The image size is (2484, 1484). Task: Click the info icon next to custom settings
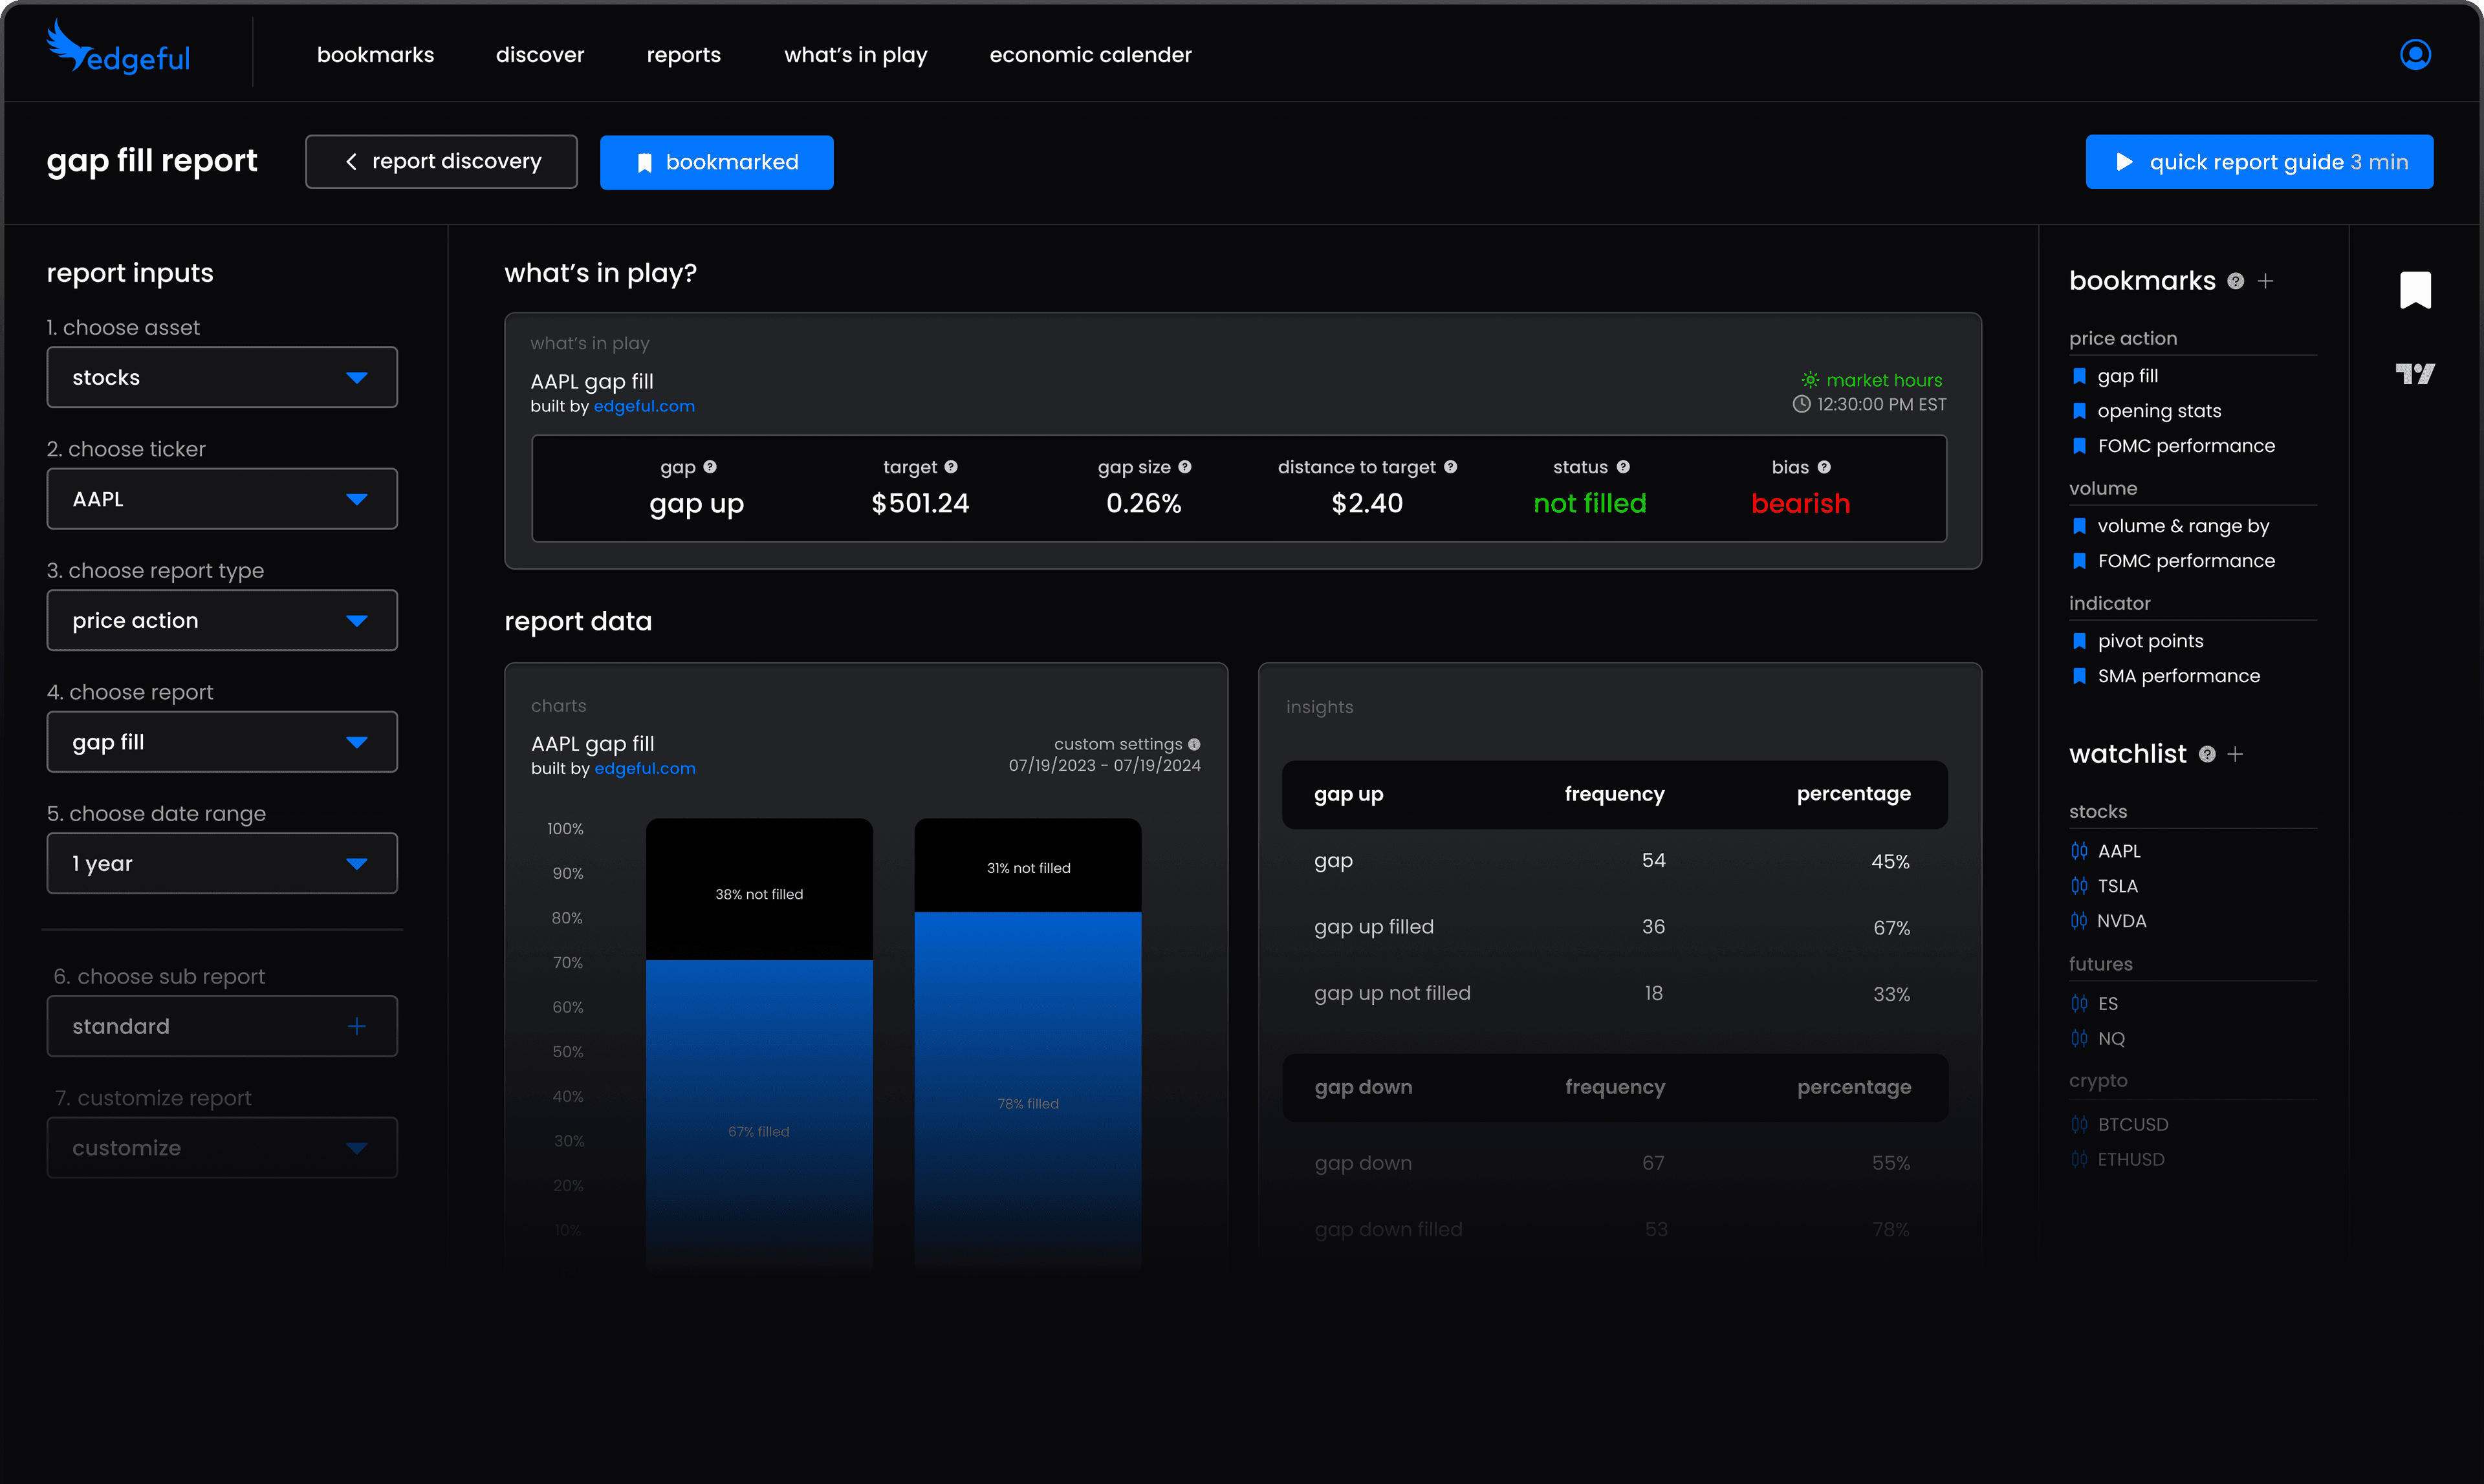point(1195,744)
